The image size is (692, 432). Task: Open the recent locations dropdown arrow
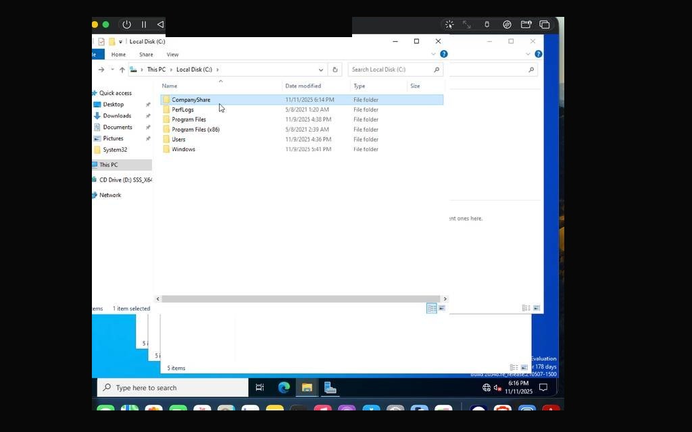coord(112,70)
